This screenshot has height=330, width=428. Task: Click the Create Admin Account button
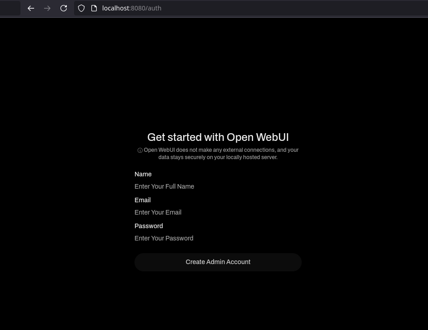pyautogui.click(x=218, y=262)
